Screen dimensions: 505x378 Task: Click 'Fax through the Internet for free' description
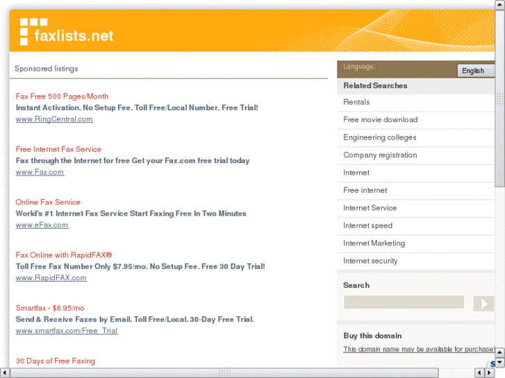(x=133, y=160)
